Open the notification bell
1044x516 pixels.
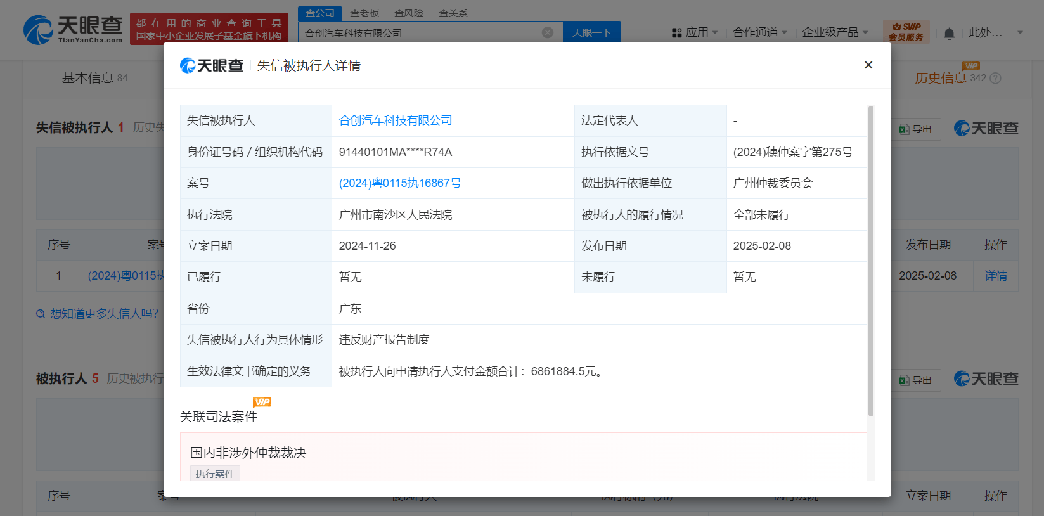click(x=949, y=33)
